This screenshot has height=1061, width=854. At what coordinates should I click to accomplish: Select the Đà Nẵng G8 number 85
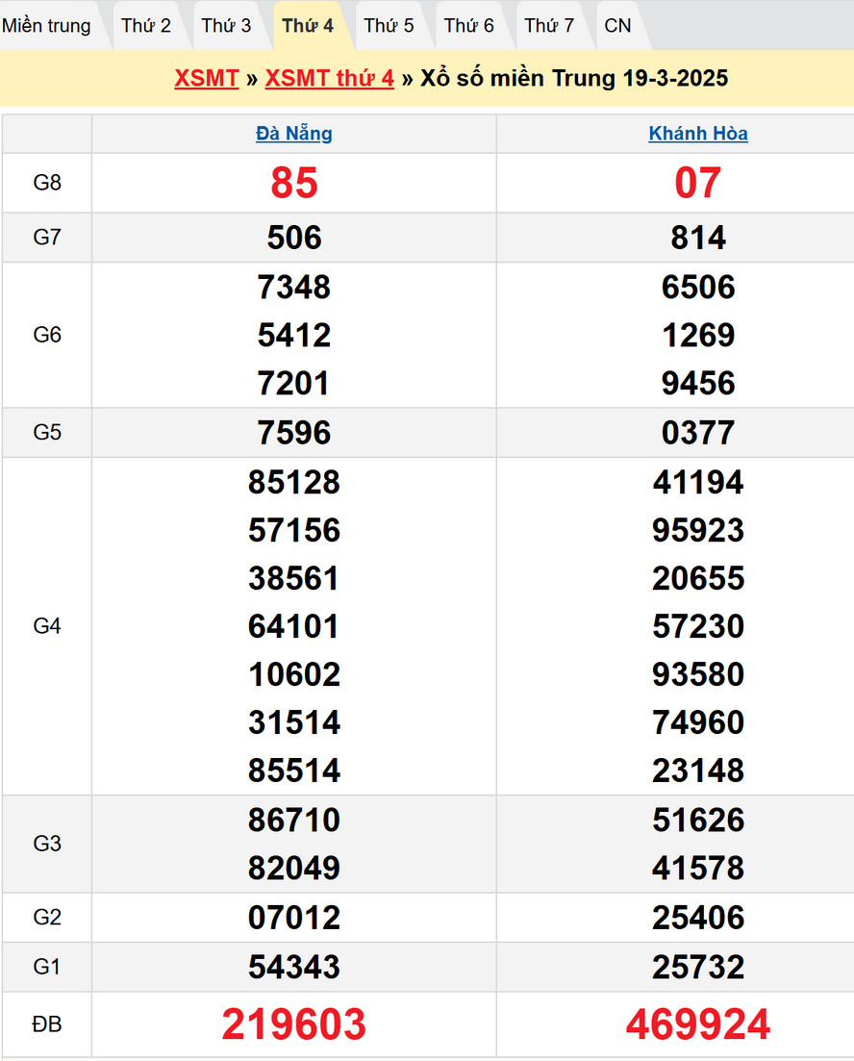click(294, 183)
